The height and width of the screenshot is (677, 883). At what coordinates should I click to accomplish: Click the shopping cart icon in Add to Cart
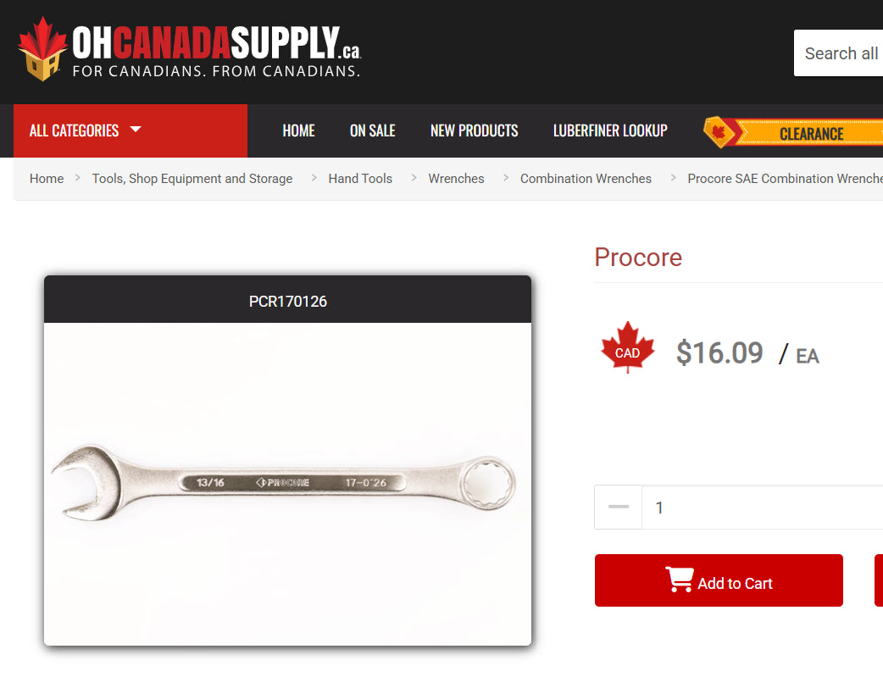679,579
